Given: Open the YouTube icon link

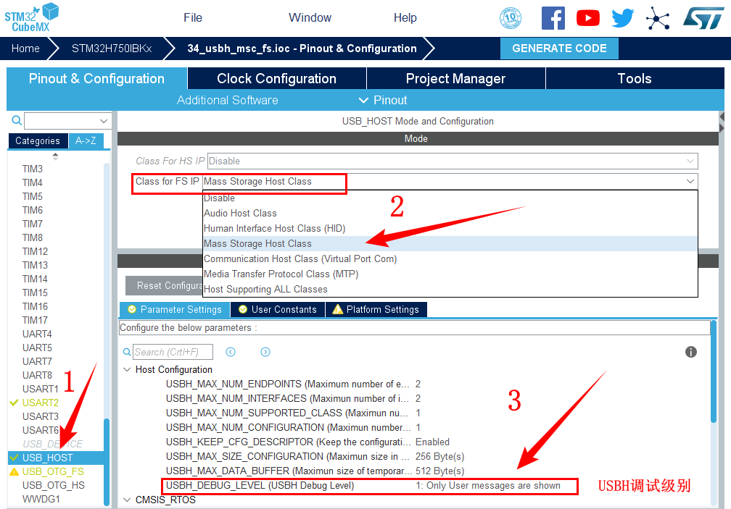Looking at the screenshot, I should pos(588,18).
